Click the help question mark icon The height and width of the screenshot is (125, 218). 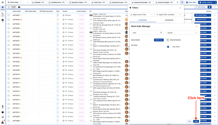pyautogui.click(x=3, y=112)
